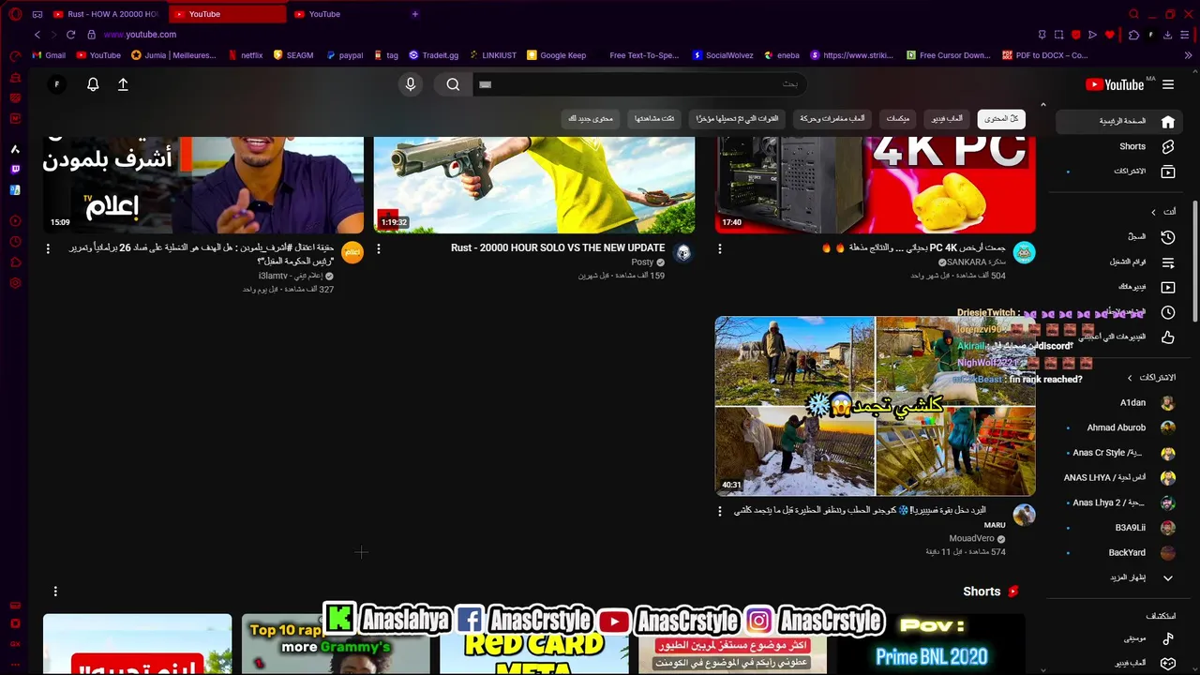
Task: Open Opera main menu logo
Action: 15,14
